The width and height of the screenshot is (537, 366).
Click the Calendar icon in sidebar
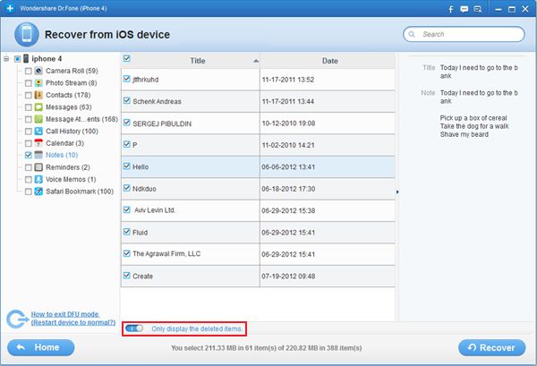point(38,143)
